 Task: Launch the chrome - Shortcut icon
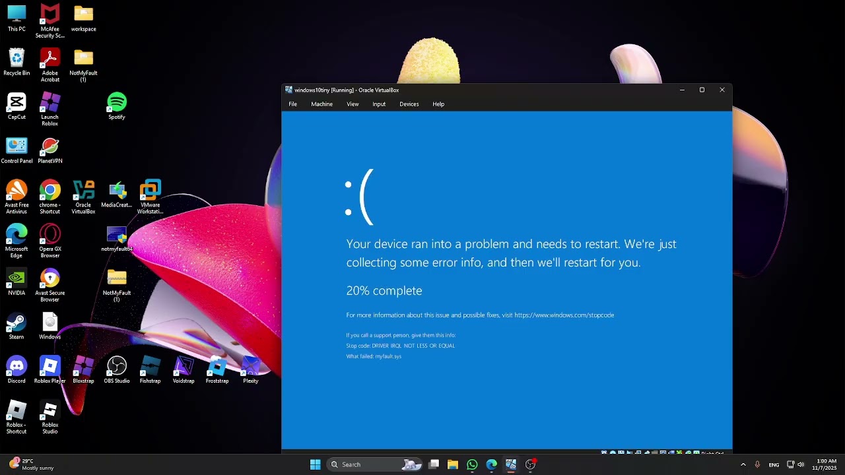tap(50, 197)
